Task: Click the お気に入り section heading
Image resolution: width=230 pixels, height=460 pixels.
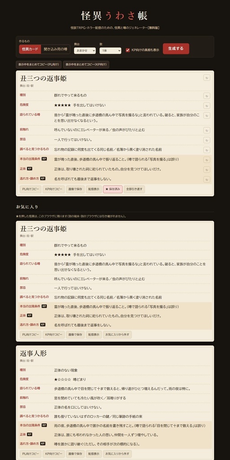Action: point(27,207)
